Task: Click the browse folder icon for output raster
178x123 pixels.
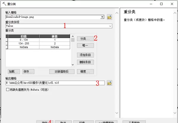Action: click(109, 83)
